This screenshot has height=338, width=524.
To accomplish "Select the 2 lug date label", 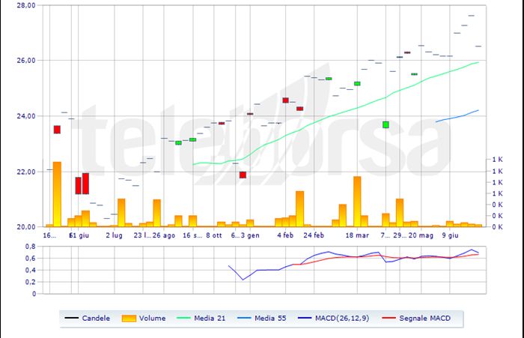I will pos(115,235).
